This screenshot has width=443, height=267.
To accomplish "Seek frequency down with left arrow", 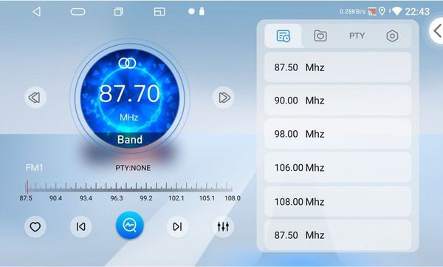I will point(35,98).
